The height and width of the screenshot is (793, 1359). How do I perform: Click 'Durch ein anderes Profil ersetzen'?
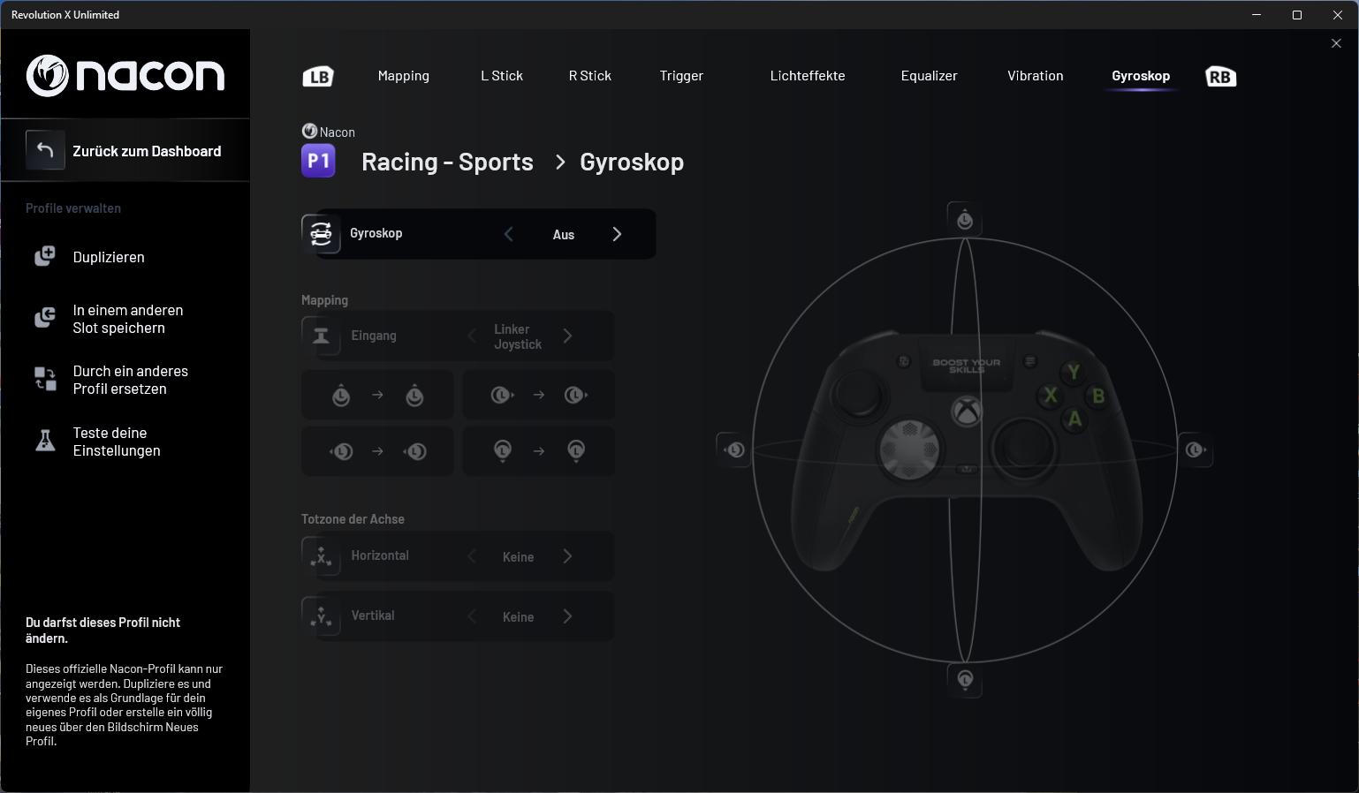point(130,380)
